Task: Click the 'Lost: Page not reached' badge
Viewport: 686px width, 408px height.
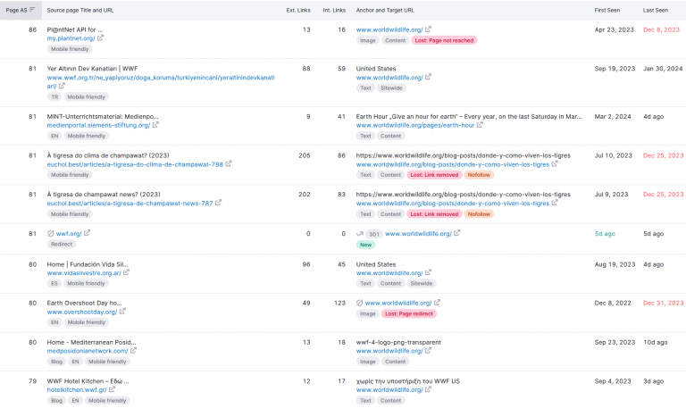Action: coord(444,40)
